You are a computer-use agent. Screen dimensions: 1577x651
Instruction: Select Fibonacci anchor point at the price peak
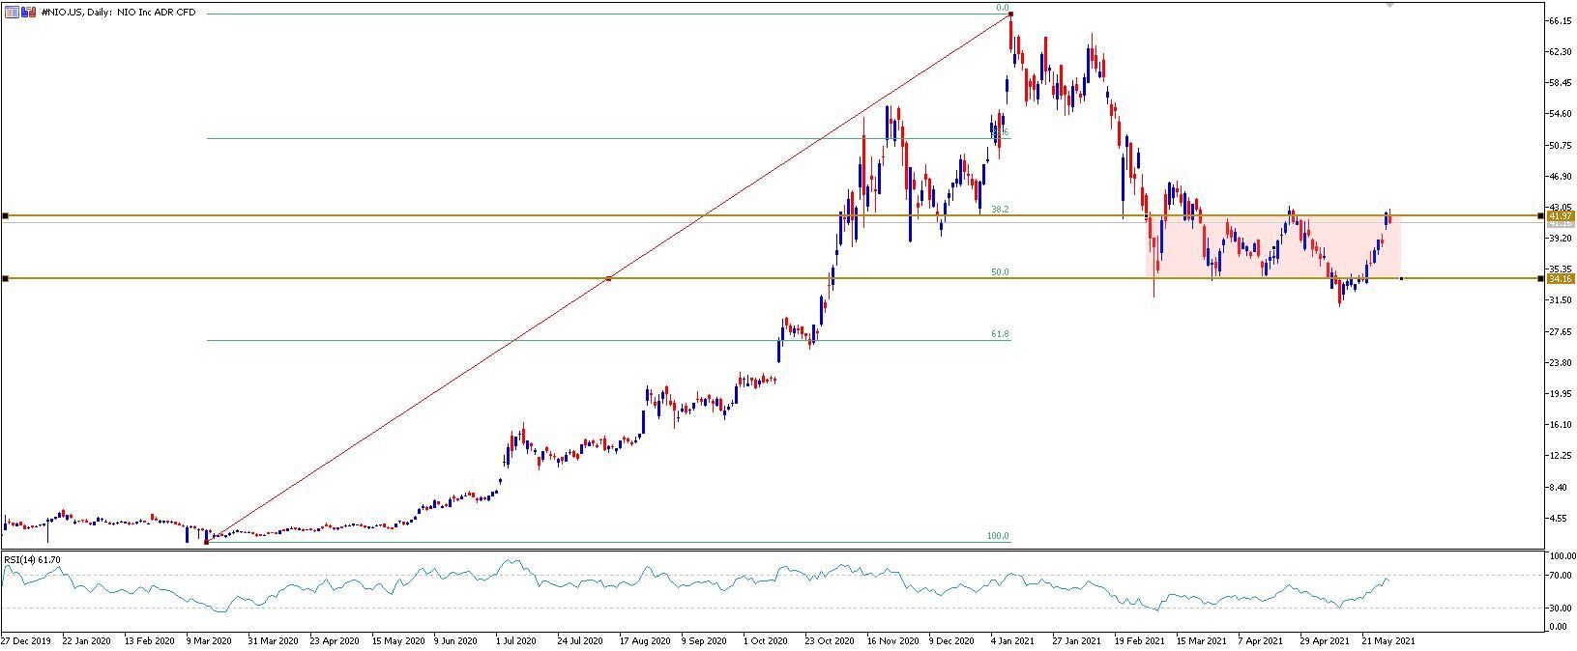[1010, 14]
